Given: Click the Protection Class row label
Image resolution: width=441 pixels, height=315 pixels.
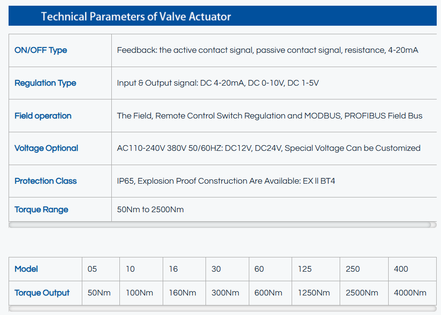Looking at the screenshot, I should 45,181.
